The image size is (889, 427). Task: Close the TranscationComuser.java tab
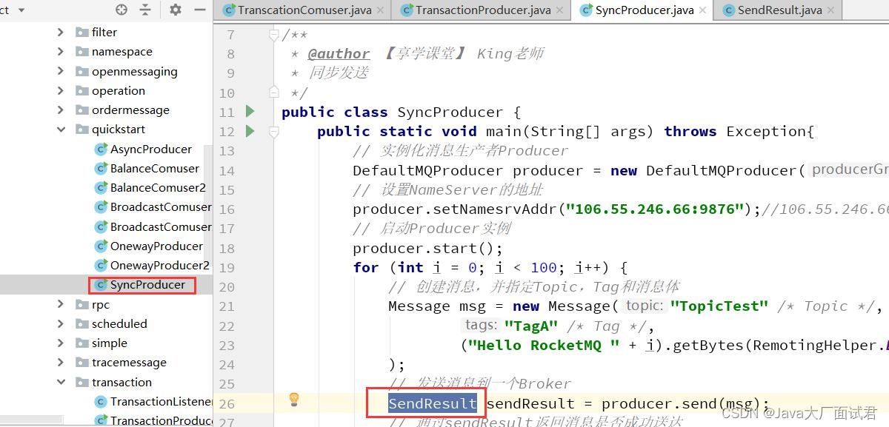point(382,11)
